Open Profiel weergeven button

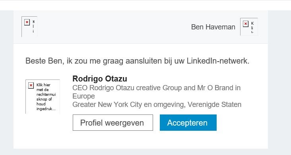[113, 122]
